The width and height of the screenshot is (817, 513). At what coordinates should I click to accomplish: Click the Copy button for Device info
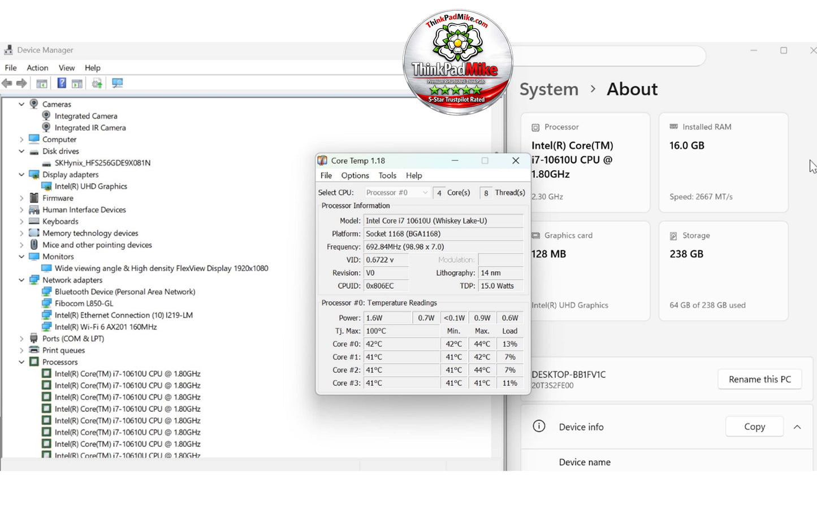[754, 427]
